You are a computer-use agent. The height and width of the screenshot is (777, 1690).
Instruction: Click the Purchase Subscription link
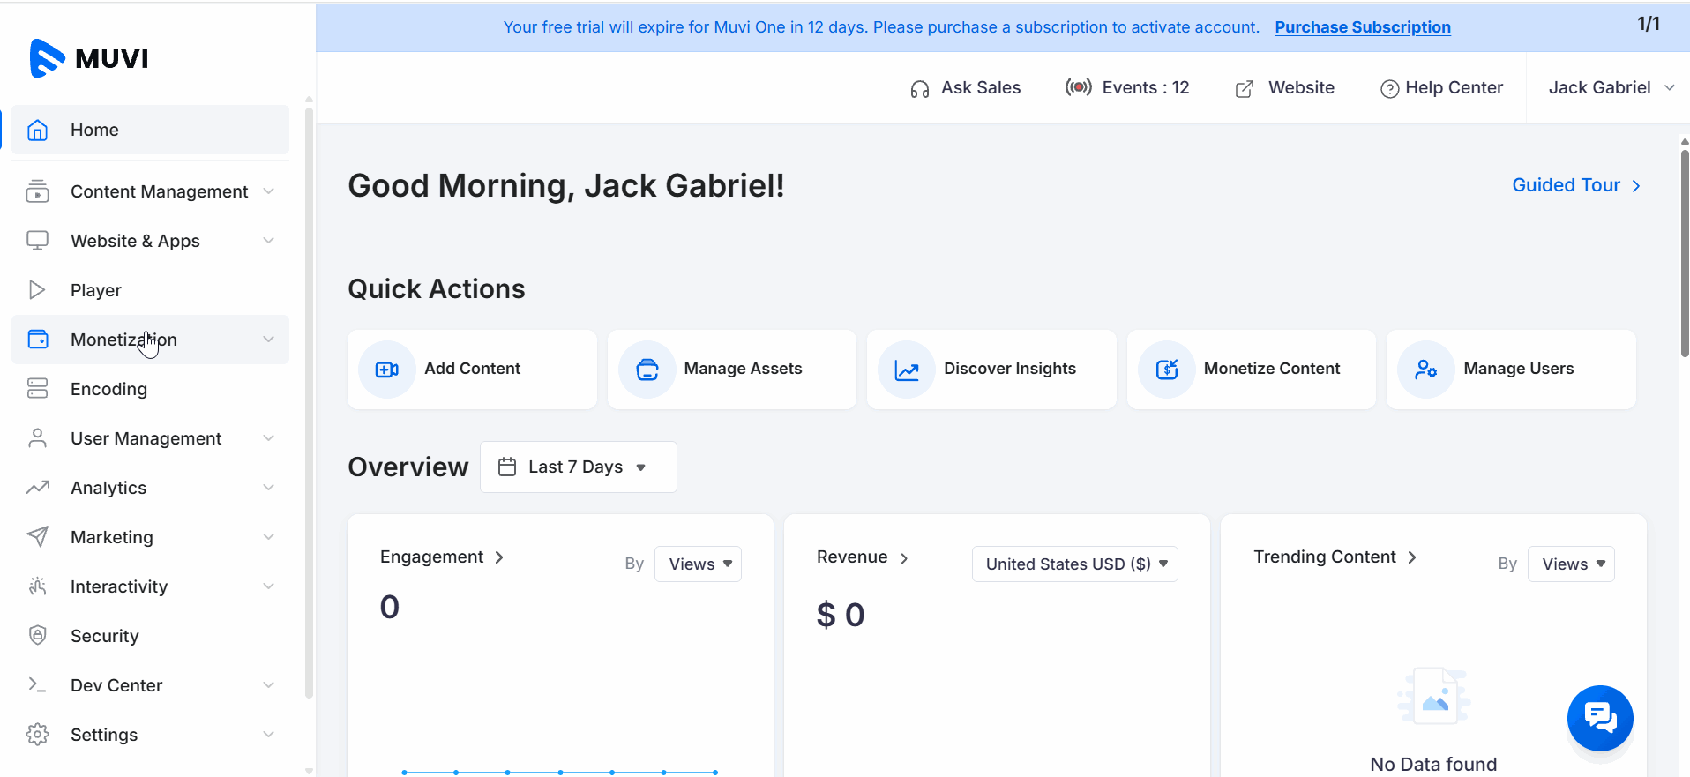pyautogui.click(x=1362, y=27)
